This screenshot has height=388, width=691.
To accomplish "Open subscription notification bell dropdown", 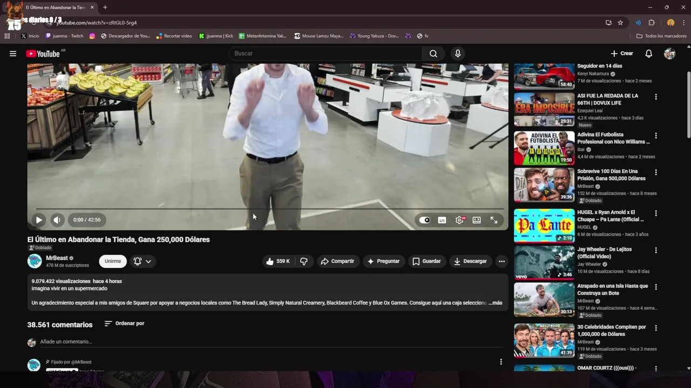I will pyautogui.click(x=143, y=261).
